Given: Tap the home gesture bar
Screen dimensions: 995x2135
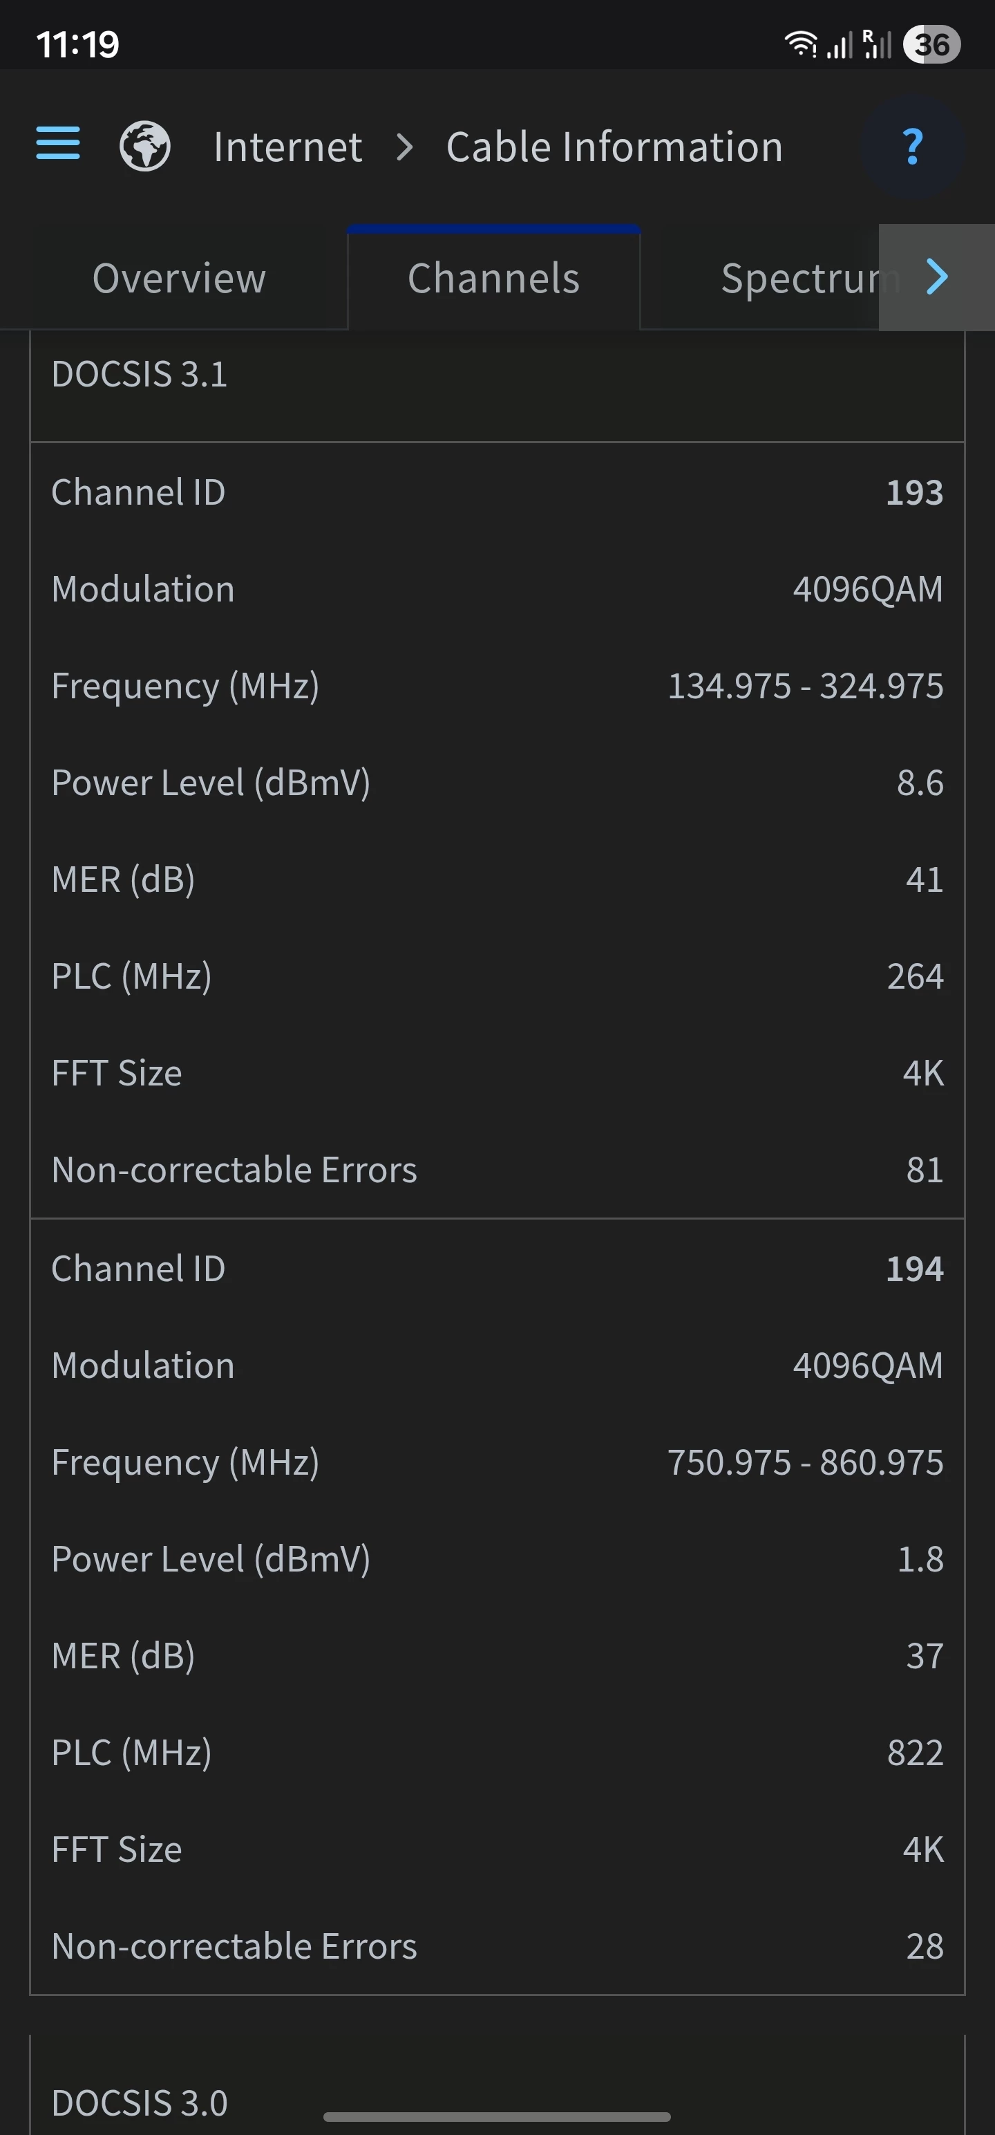Looking at the screenshot, I should (x=497, y=2116).
